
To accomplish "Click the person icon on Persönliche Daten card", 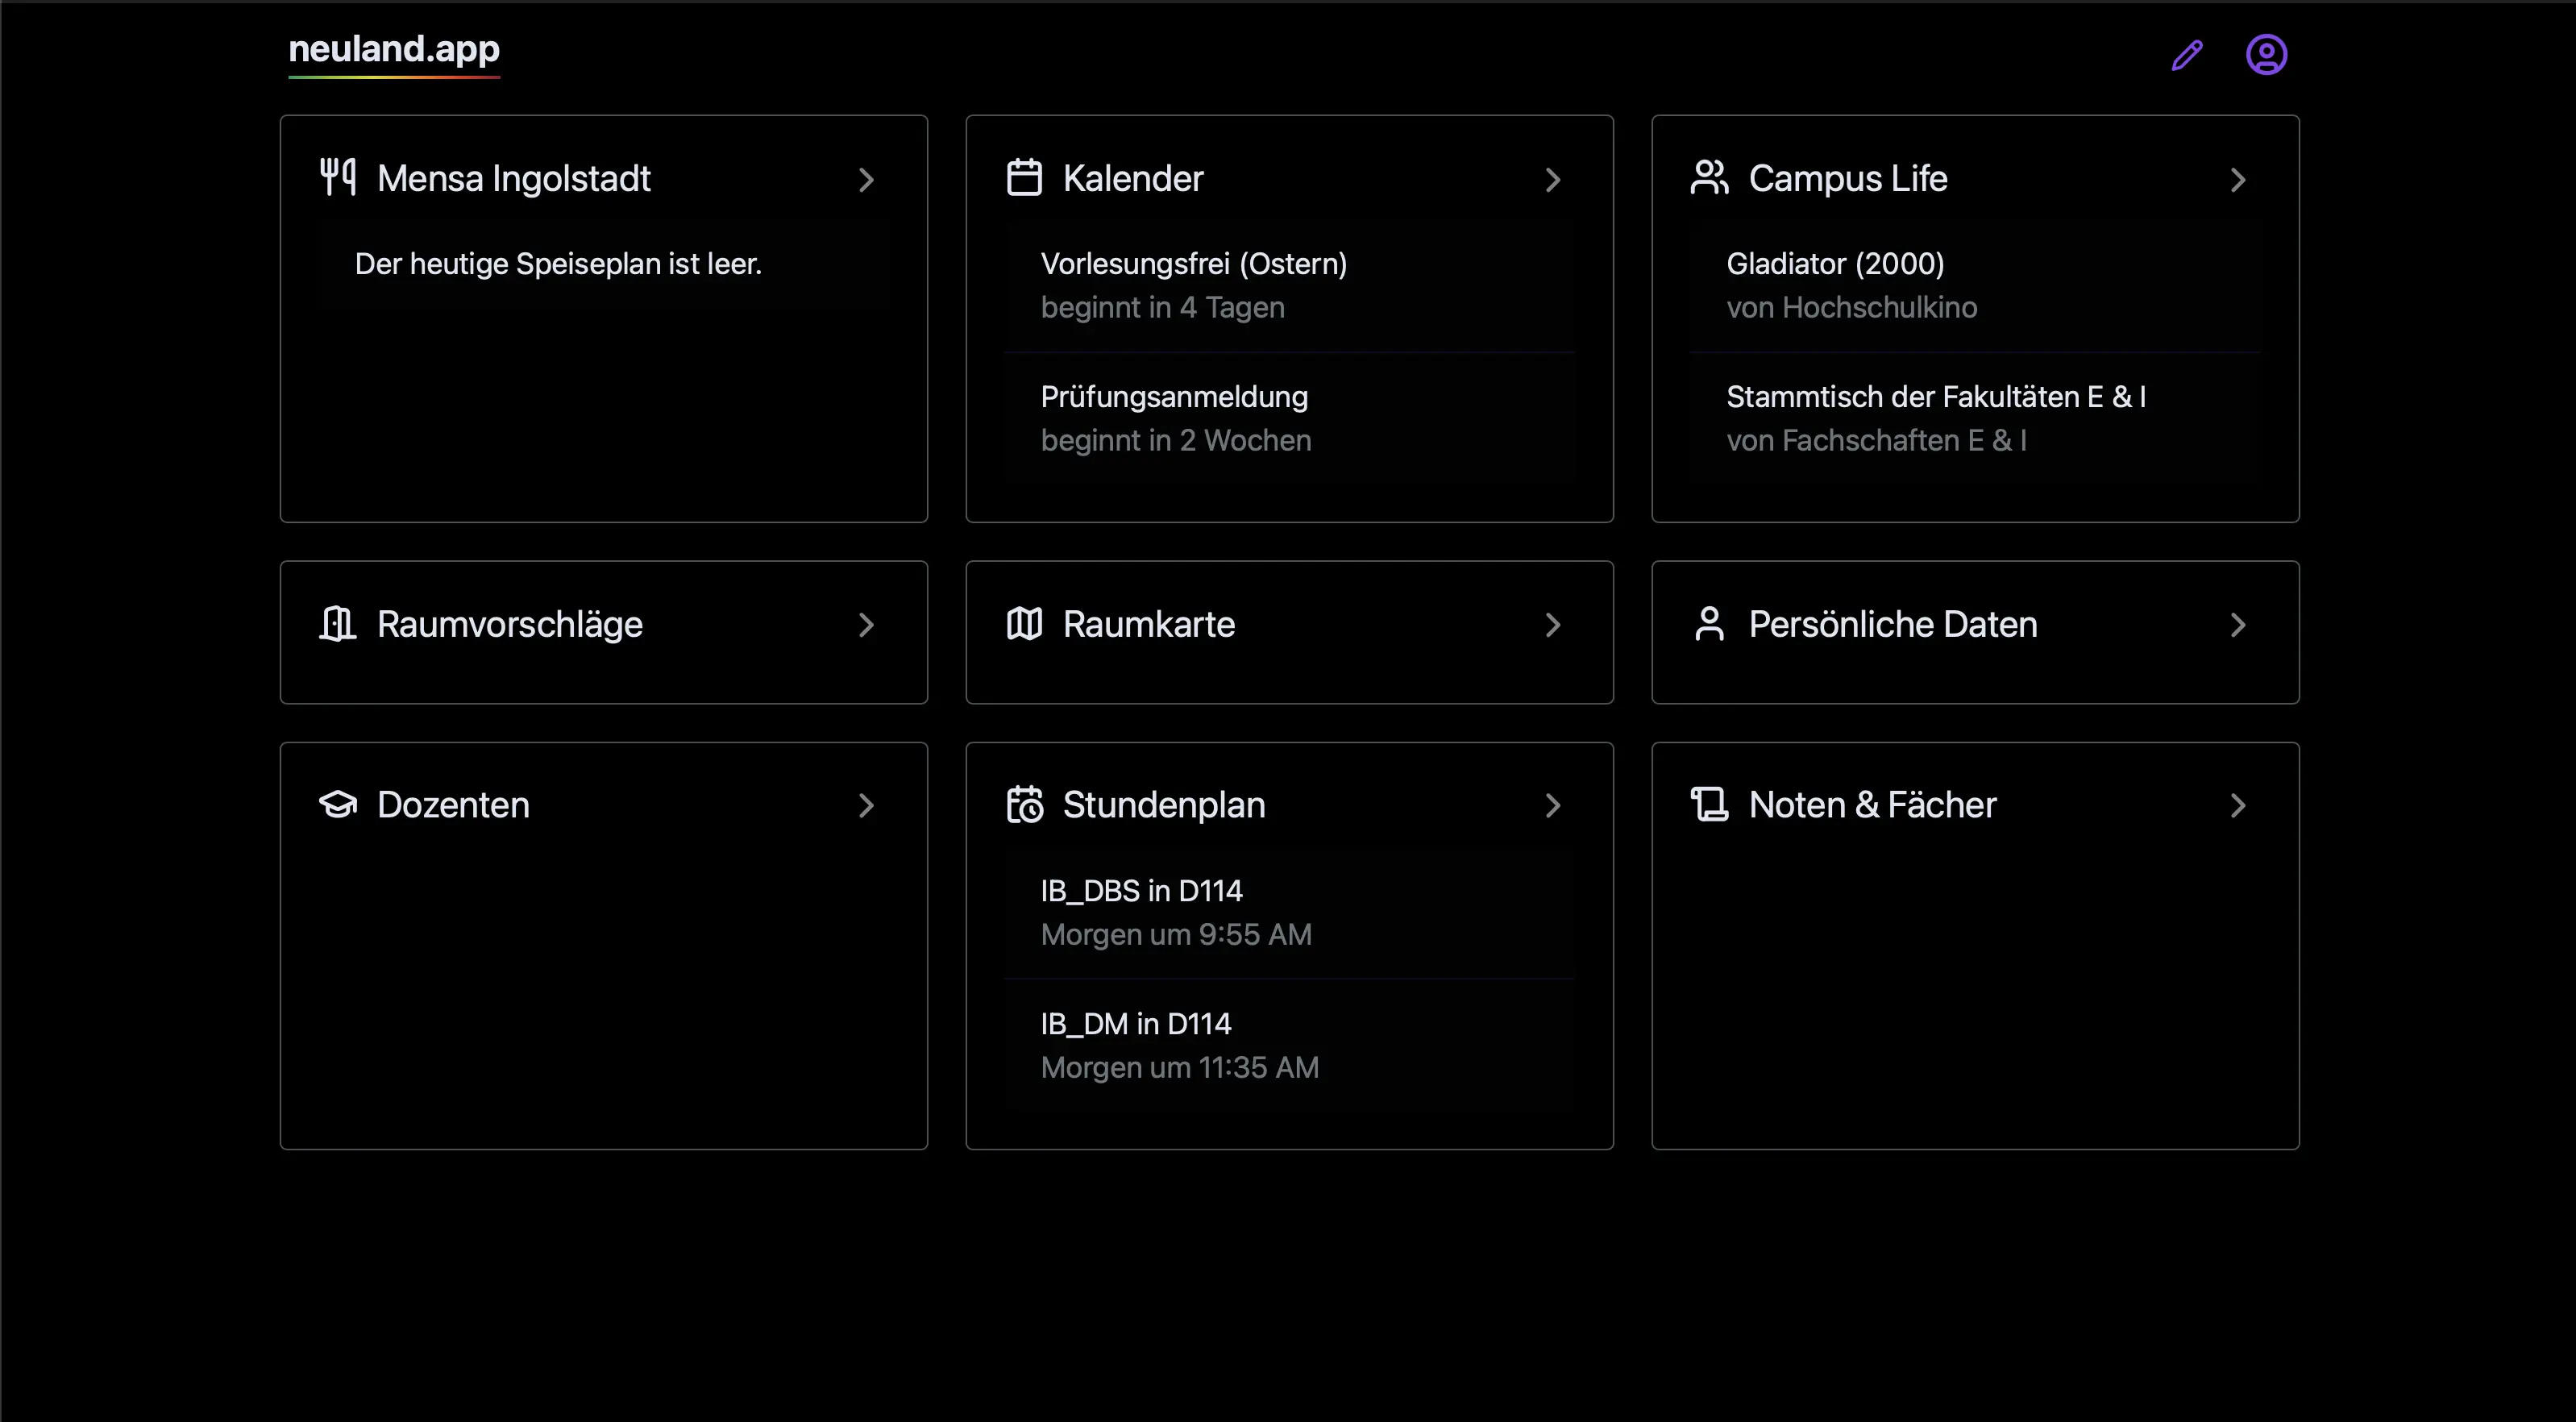I will pyautogui.click(x=1709, y=624).
